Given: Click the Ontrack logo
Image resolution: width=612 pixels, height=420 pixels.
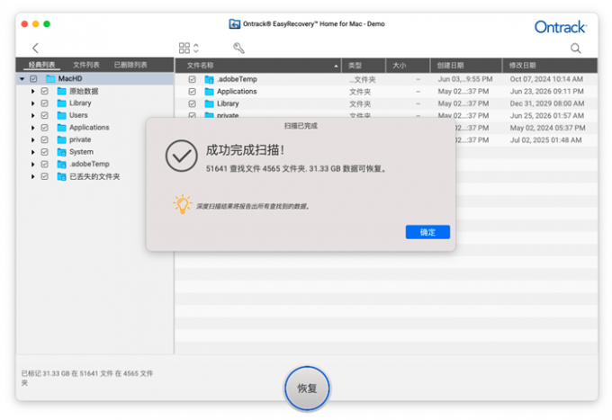Looking at the screenshot, I should [560, 27].
